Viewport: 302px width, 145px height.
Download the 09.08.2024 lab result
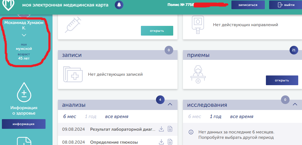(161, 129)
